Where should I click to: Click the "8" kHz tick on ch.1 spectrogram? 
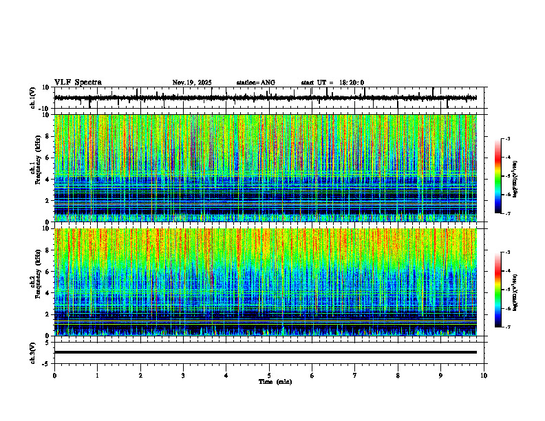coord(48,136)
